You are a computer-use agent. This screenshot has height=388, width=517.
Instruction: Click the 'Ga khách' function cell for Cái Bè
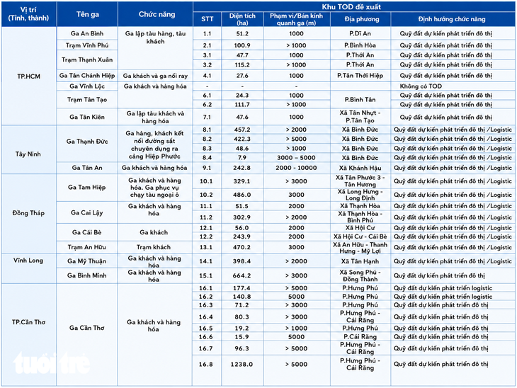click(154, 232)
